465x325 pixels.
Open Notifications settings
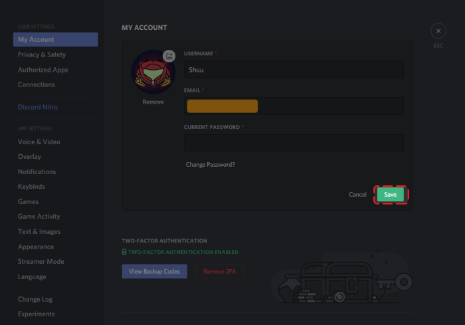37,172
